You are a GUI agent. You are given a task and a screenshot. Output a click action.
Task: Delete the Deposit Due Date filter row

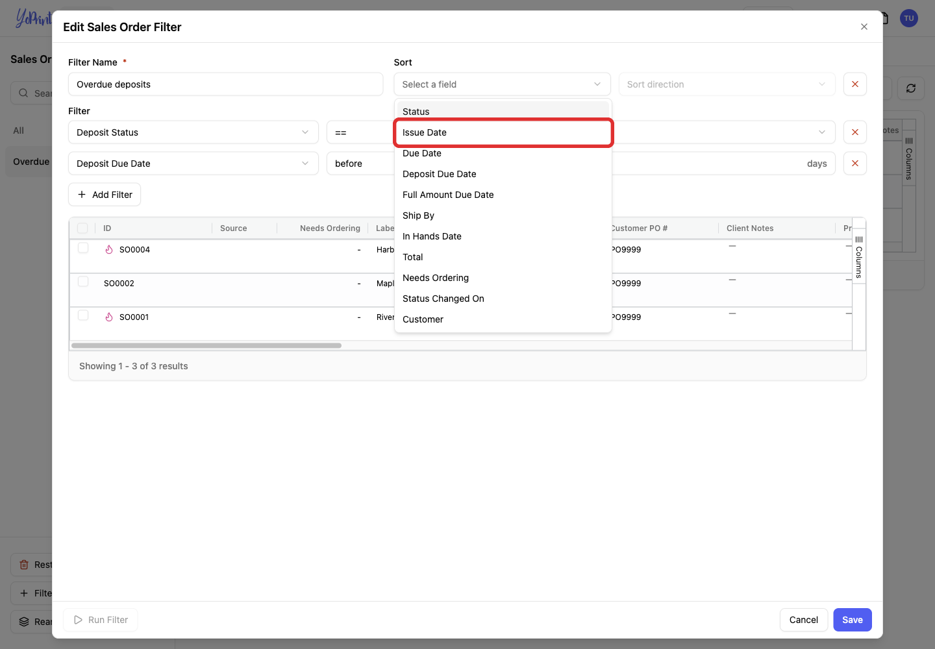click(855, 164)
